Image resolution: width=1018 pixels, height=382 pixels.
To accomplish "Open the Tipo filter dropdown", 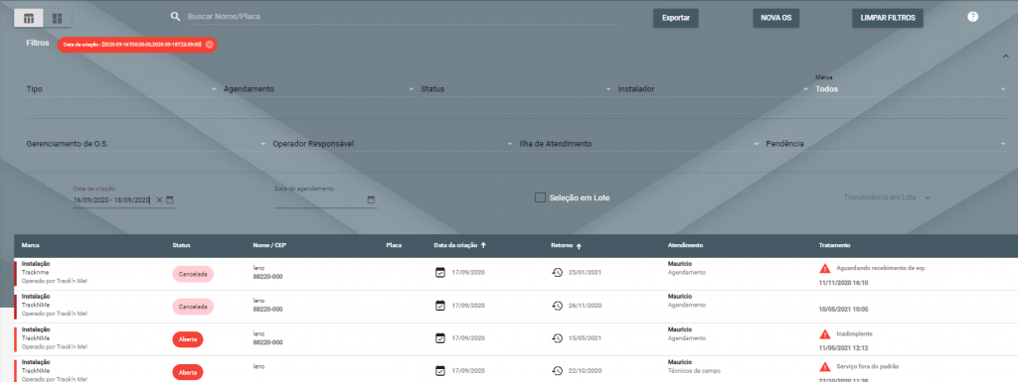I will (121, 89).
